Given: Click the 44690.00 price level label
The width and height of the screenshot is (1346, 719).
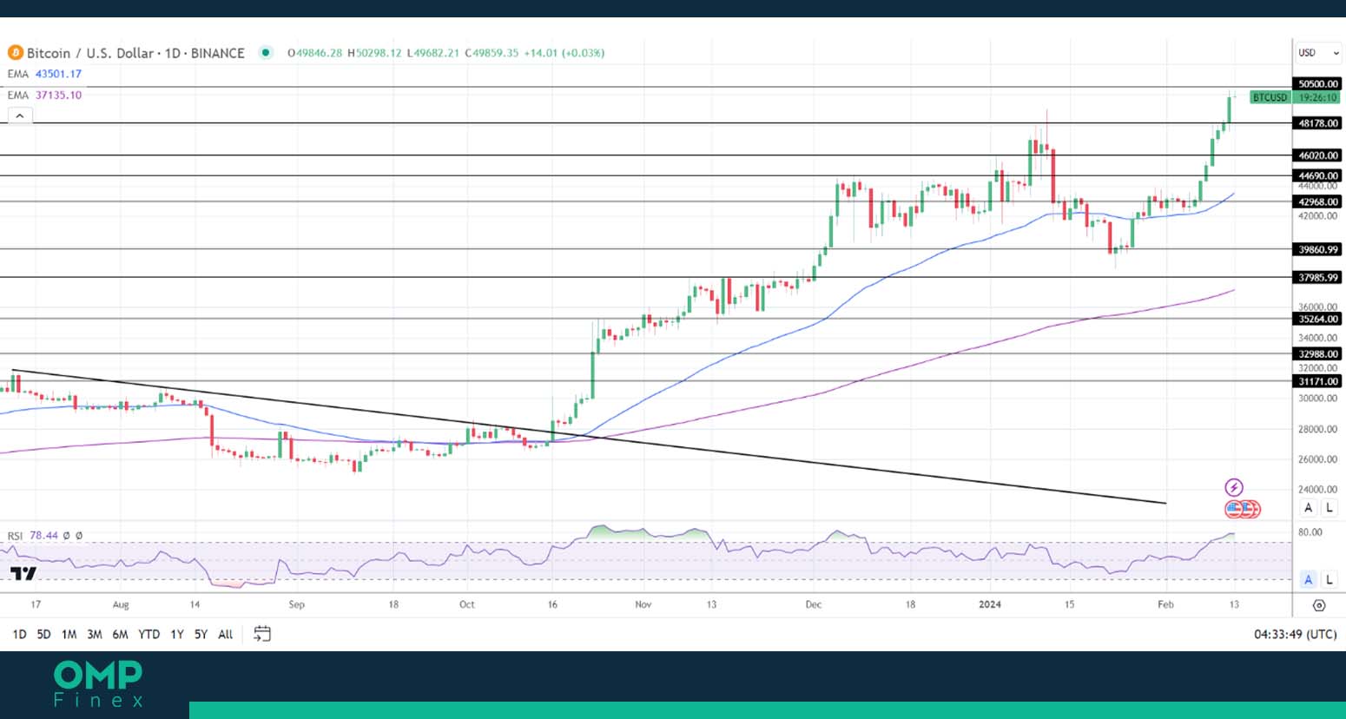Looking at the screenshot, I should (x=1317, y=175).
